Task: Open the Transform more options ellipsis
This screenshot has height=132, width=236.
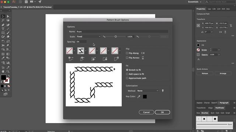Action: tap(233, 36)
